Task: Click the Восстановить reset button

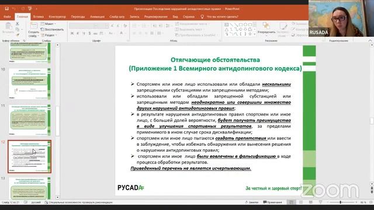Action: pos(52,30)
